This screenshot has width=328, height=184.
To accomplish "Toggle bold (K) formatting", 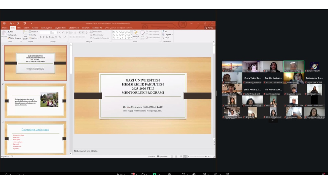I will [41, 37].
